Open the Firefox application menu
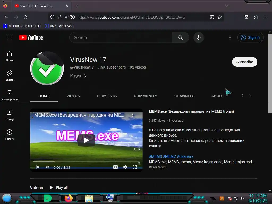Screen dimensions: 272x204 point(266,17)
